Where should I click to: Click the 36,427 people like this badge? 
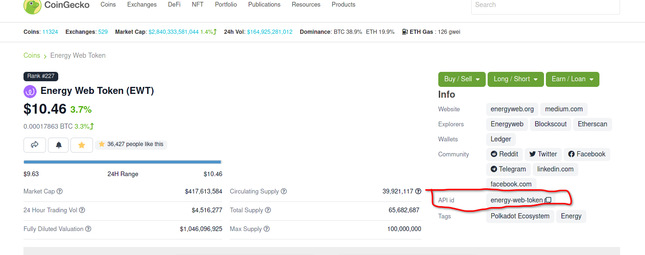pyautogui.click(x=131, y=144)
